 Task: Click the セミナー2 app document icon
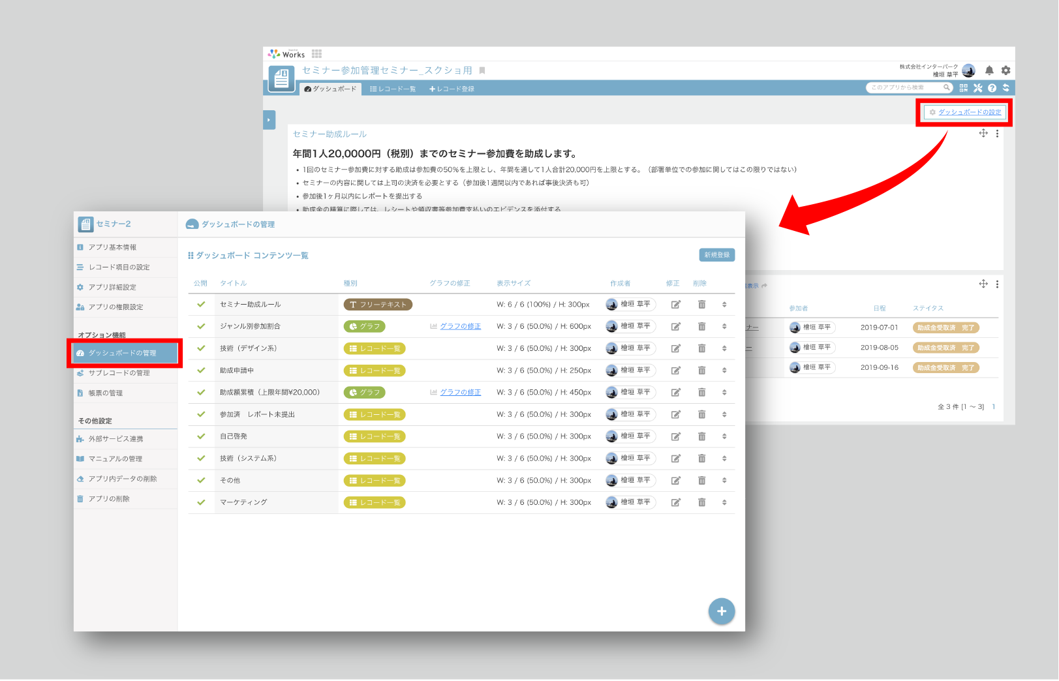[85, 224]
